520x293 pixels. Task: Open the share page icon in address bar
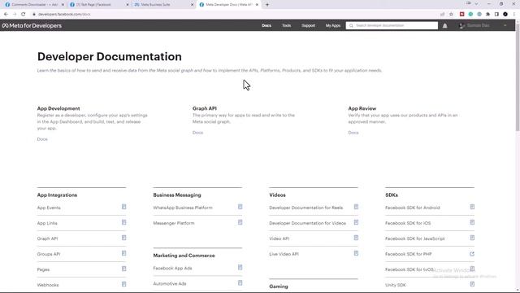[442, 15]
